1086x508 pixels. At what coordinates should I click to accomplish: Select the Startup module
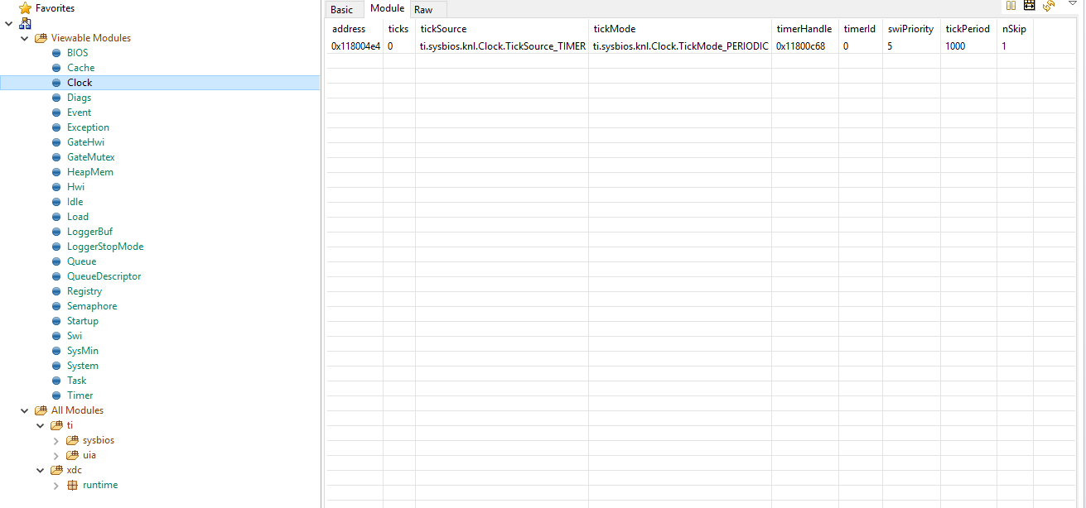tap(83, 321)
